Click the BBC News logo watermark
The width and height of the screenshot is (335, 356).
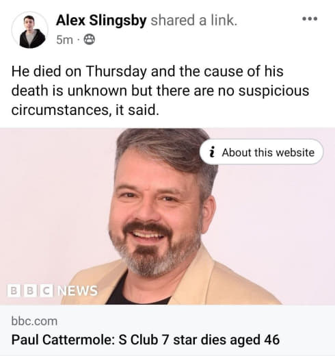pos(53,290)
